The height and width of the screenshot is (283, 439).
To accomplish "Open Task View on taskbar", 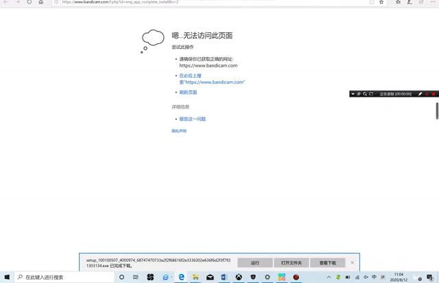I will [x=136, y=277].
